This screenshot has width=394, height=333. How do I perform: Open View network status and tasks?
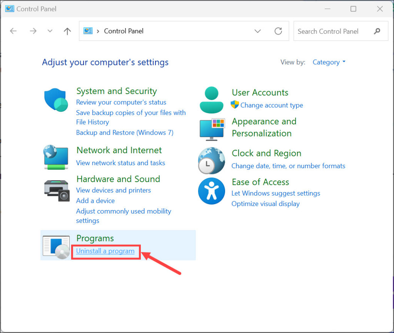(x=120, y=163)
